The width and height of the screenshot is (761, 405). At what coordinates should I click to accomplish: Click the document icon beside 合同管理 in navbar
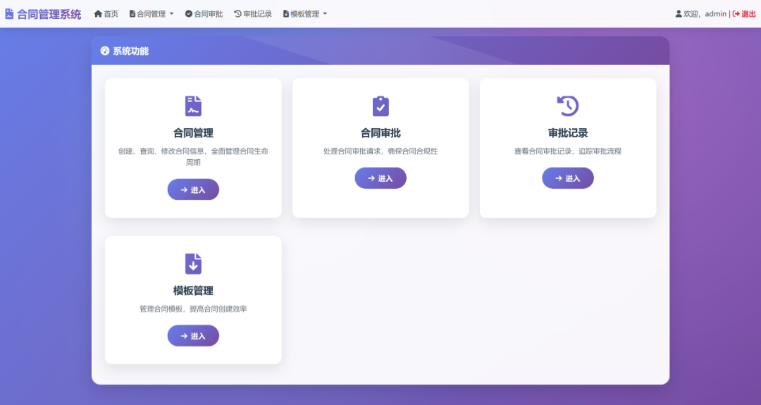click(x=132, y=13)
